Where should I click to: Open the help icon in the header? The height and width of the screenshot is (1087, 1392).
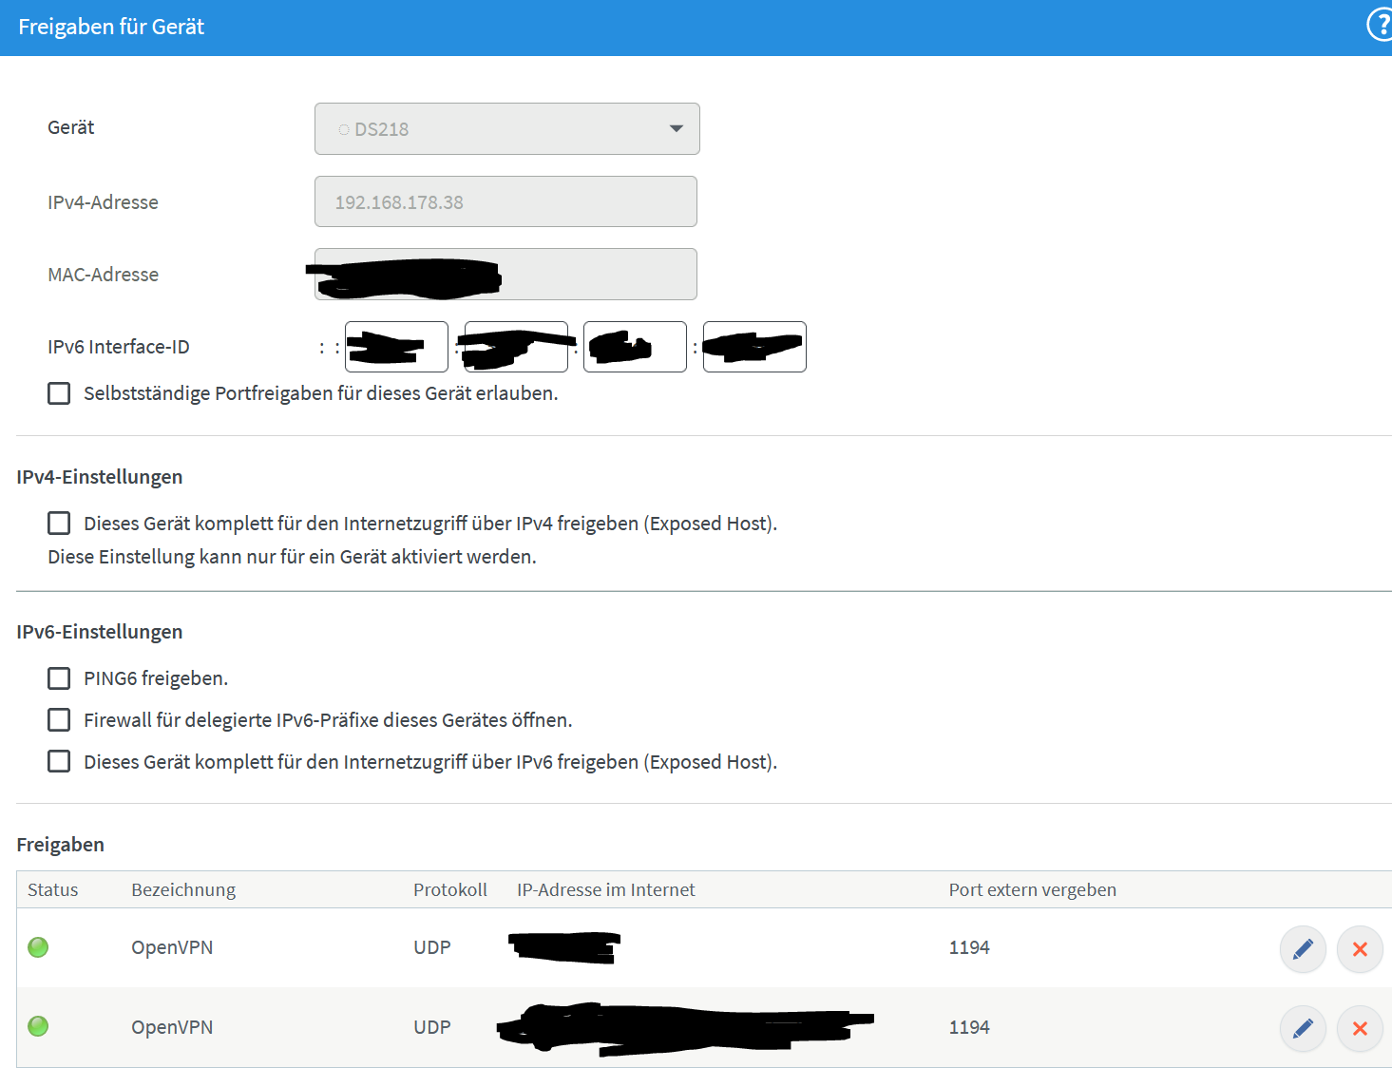(1380, 26)
